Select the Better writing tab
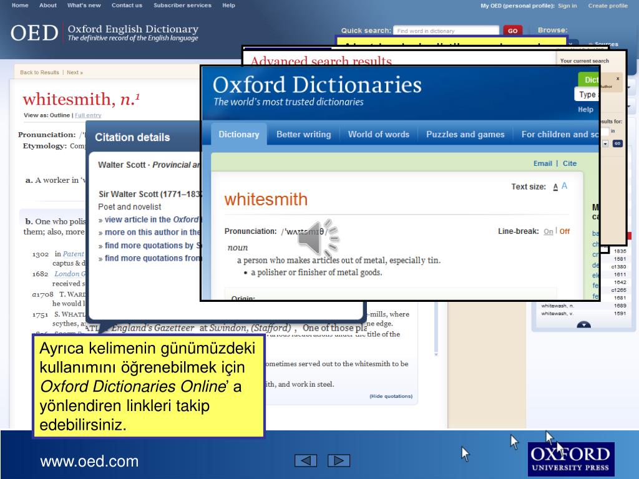 coord(304,135)
